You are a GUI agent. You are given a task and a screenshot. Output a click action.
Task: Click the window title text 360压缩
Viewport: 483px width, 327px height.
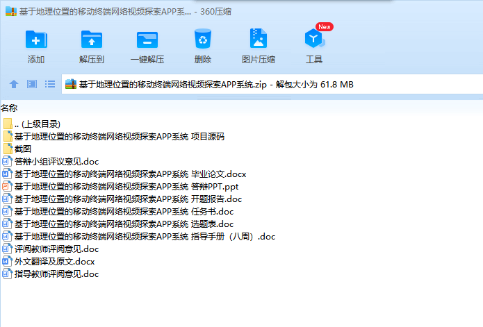tap(215, 12)
